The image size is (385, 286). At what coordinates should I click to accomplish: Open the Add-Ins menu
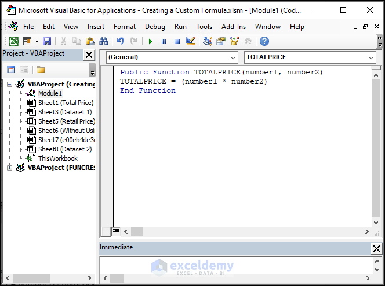(x=234, y=27)
